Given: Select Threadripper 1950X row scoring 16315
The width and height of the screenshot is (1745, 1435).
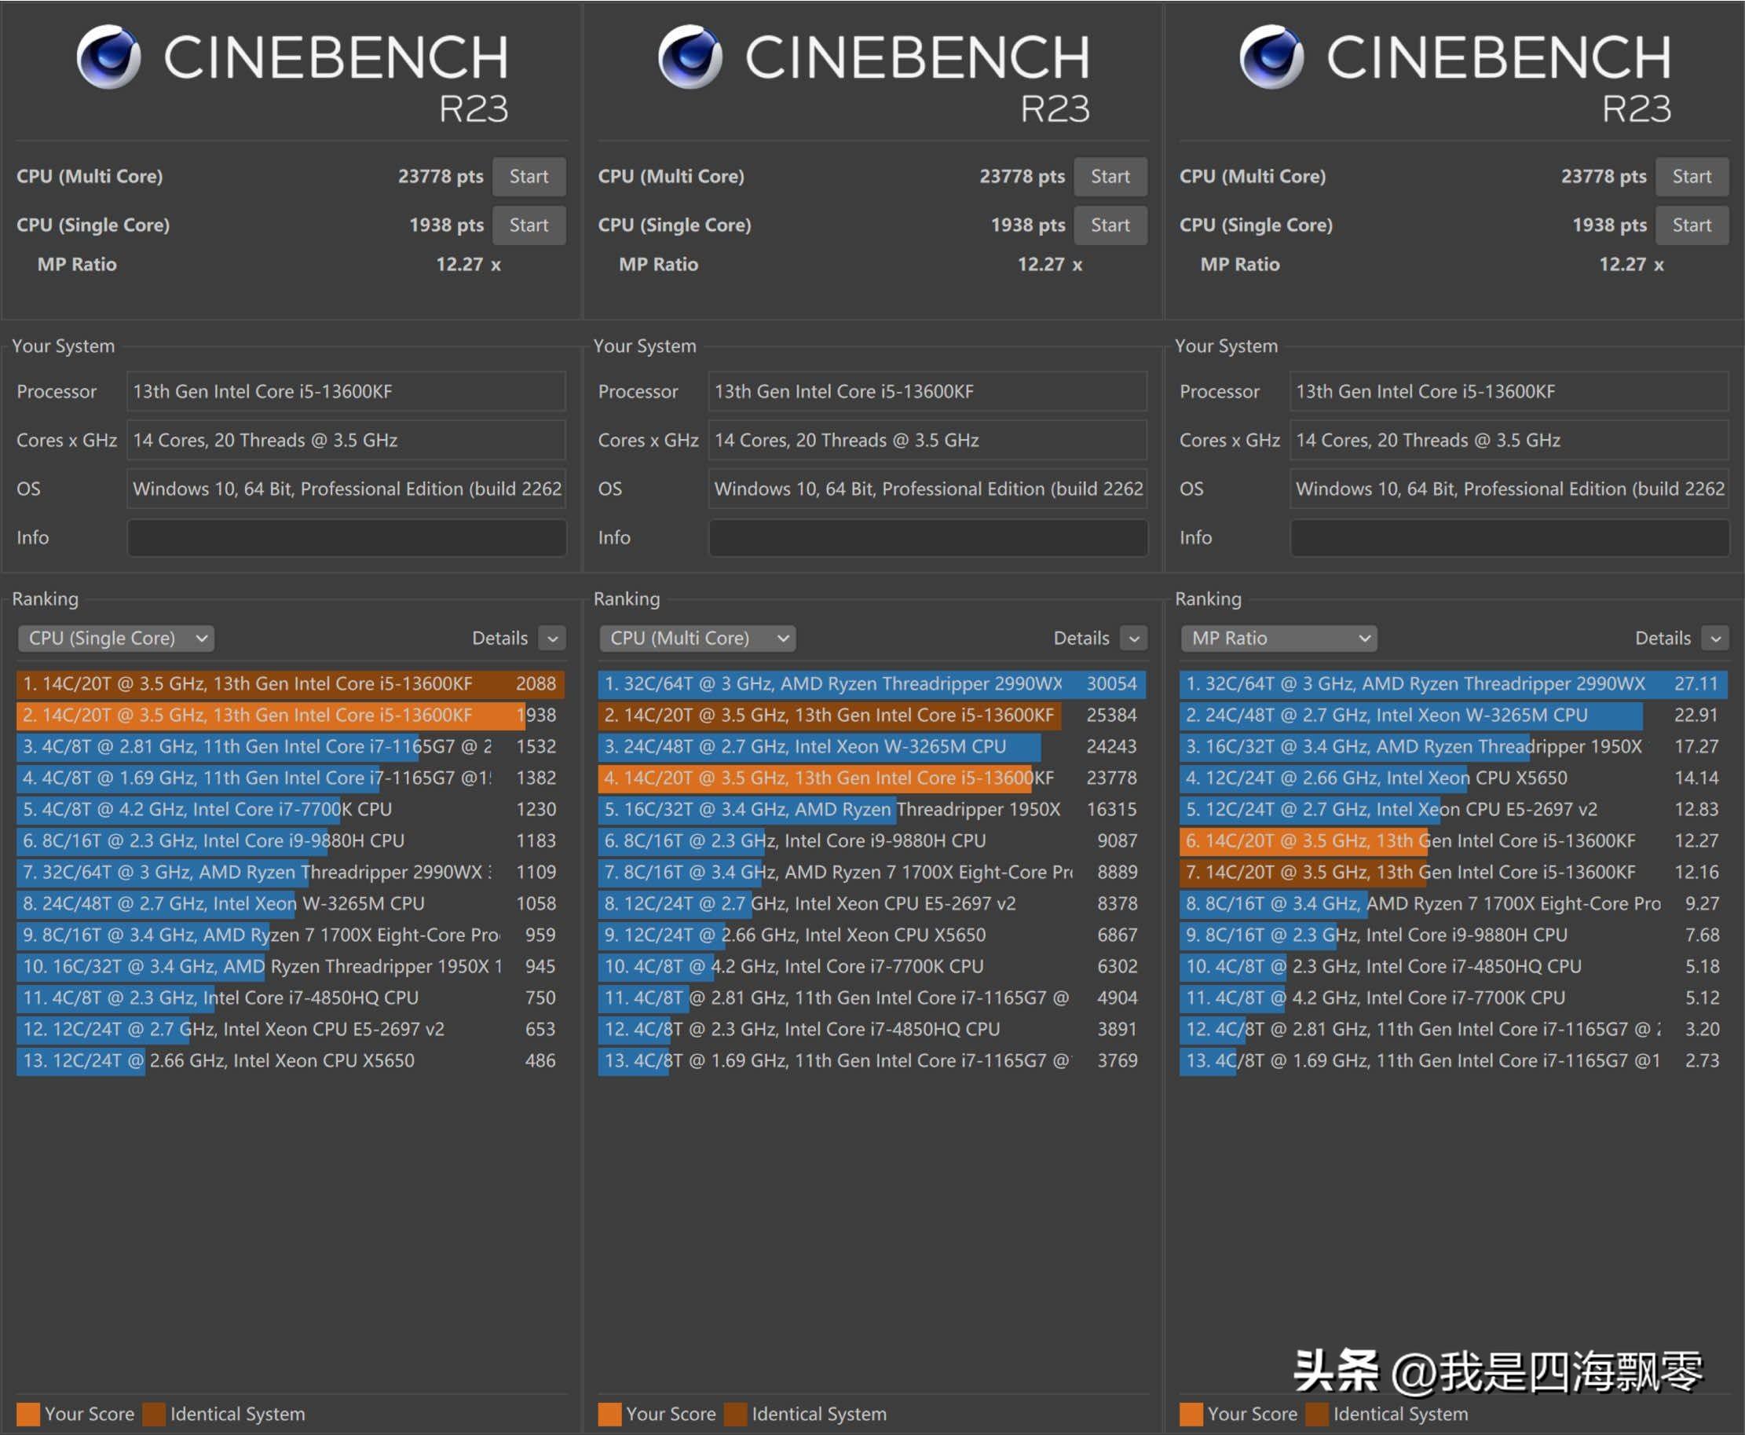Looking at the screenshot, I should coord(872,809).
